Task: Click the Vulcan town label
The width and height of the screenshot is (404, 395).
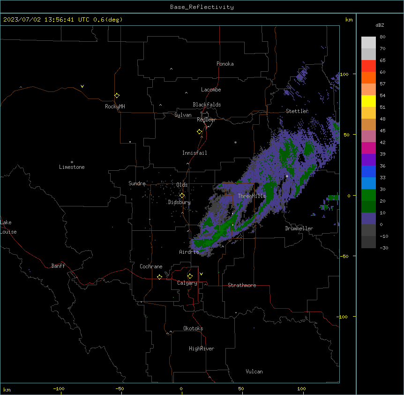Action: (254, 372)
